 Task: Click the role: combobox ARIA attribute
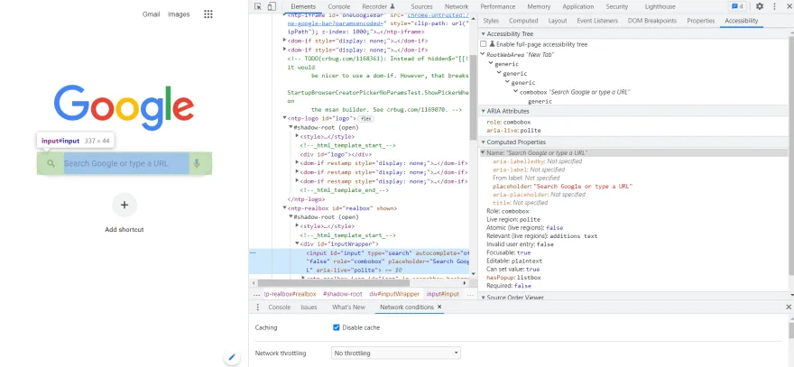(x=508, y=123)
